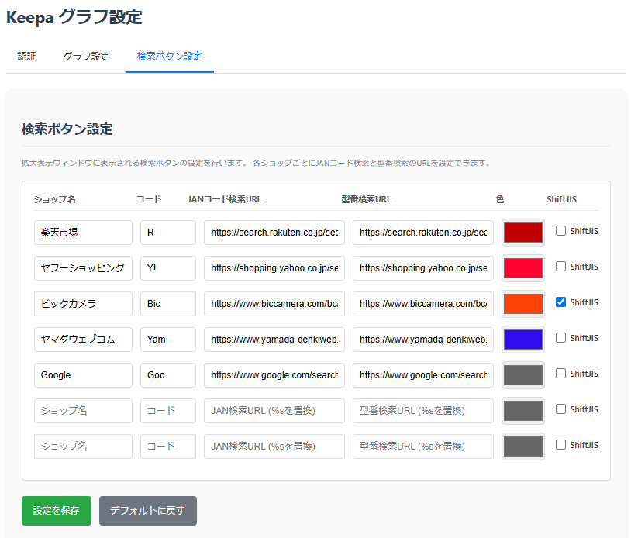Open blue color swatch for ヤマダウェブコム

tap(523, 340)
